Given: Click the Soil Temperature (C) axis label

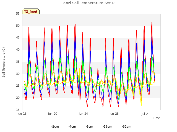Looking at the screenshot, I should (4, 62).
